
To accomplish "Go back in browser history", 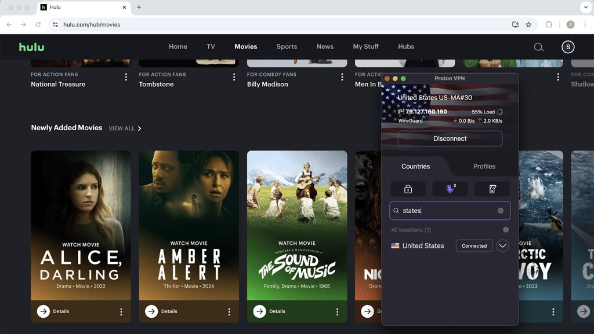I will pos(9,24).
